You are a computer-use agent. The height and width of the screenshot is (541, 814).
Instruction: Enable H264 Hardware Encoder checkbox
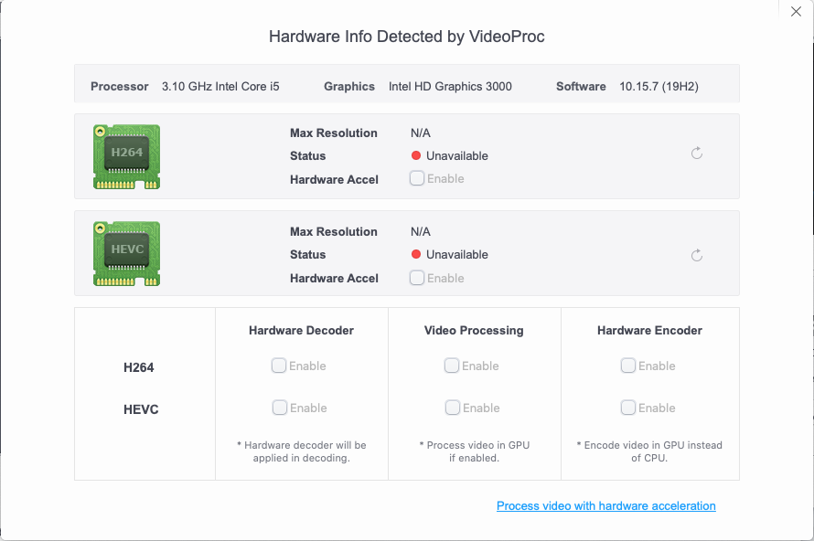coord(628,366)
